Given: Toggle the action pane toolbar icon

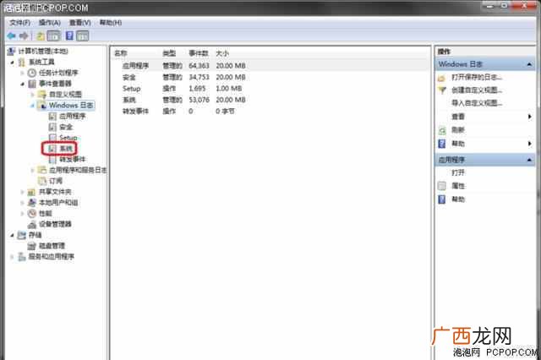Looking at the screenshot, I should [83, 35].
